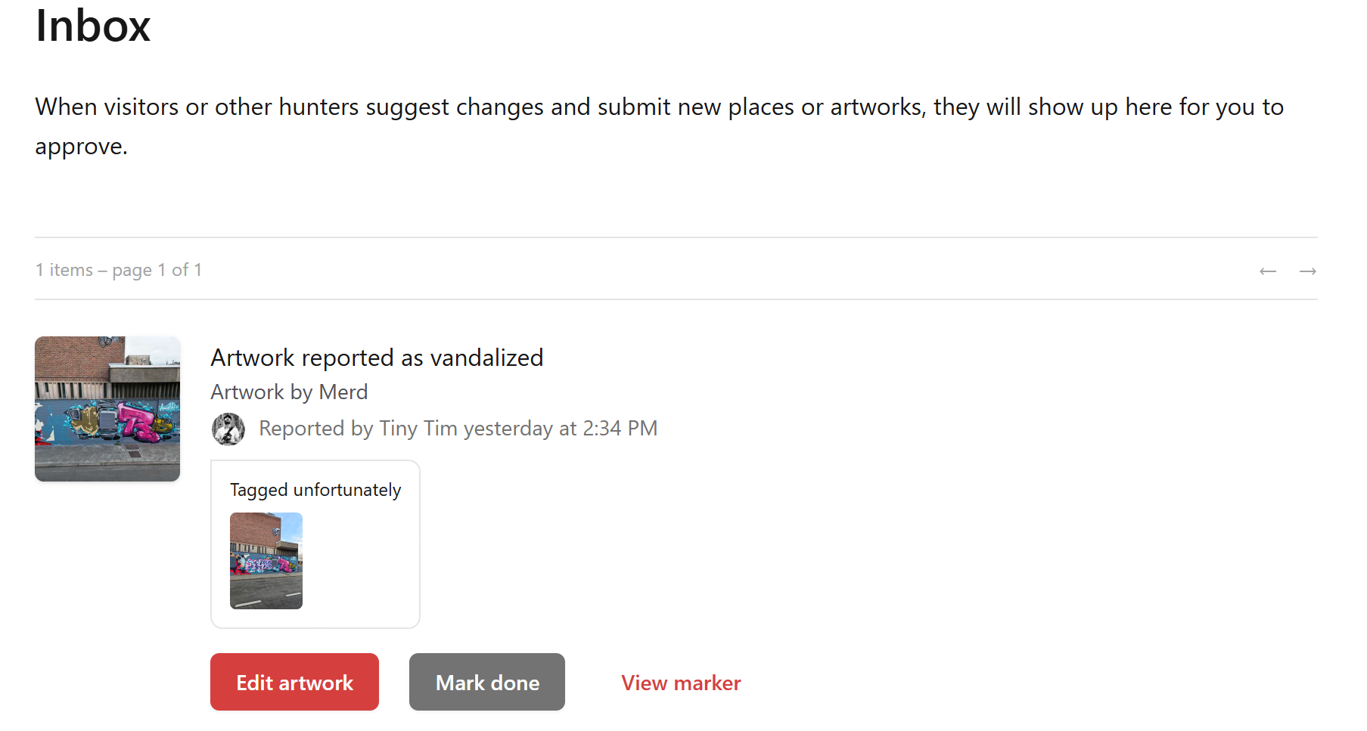Click the 'Tagged unfortunately' comment text
Image resolution: width=1367 pixels, height=731 pixels.
point(315,490)
